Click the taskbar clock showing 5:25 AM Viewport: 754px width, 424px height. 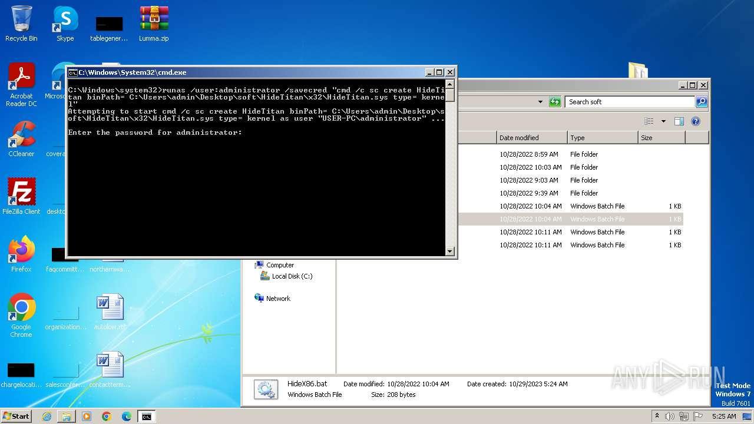(724, 416)
